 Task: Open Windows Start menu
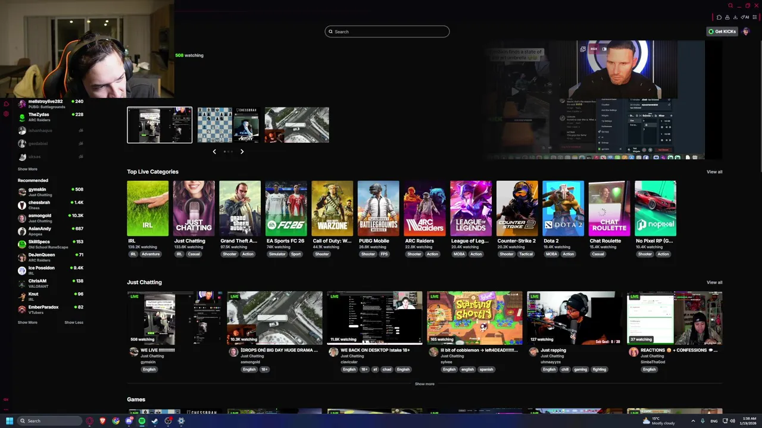pyautogui.click(x=10, y=421)
